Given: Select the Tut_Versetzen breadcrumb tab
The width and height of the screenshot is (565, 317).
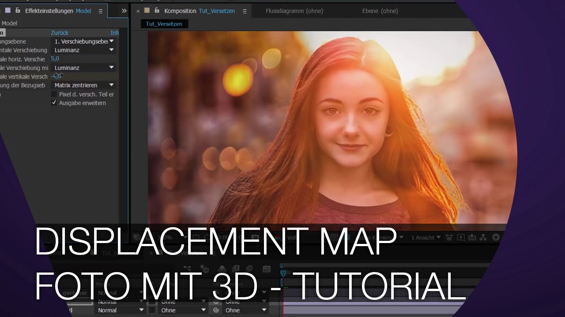Looking at the screenshot, I should (164, 24).
